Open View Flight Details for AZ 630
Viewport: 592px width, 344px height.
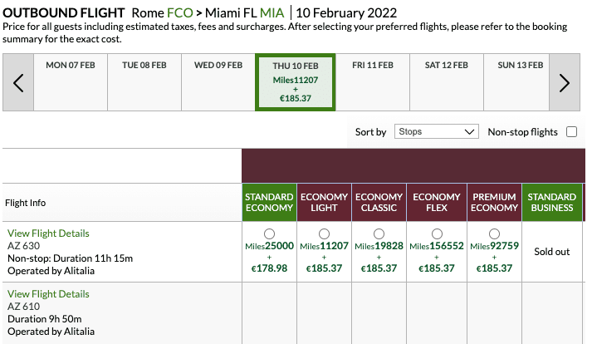(x=48, y=233)
